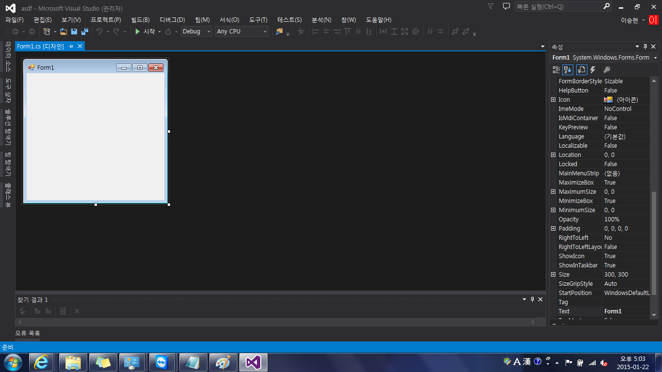Switch to the 오류 목록 tab
The image size is (662, 372).
28,333
